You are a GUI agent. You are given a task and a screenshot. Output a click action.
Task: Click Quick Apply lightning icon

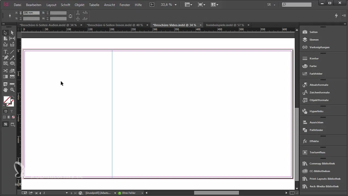coord(336,16)
